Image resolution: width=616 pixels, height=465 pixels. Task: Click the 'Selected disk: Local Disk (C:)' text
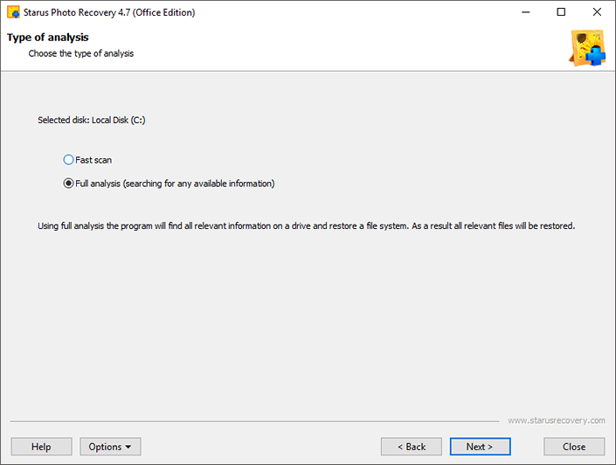92,120
